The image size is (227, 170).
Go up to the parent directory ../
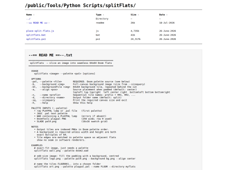[x=28, y=19]
